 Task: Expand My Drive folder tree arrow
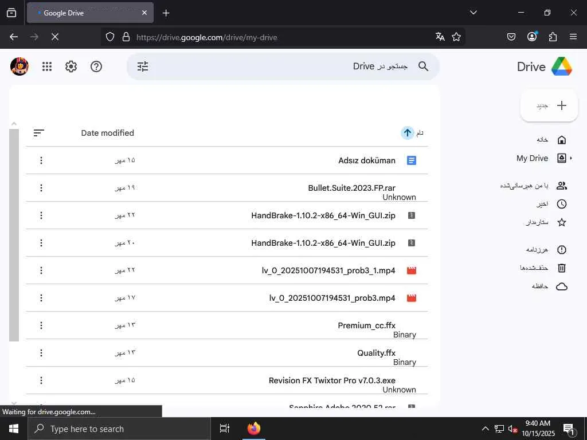point(571,158)
